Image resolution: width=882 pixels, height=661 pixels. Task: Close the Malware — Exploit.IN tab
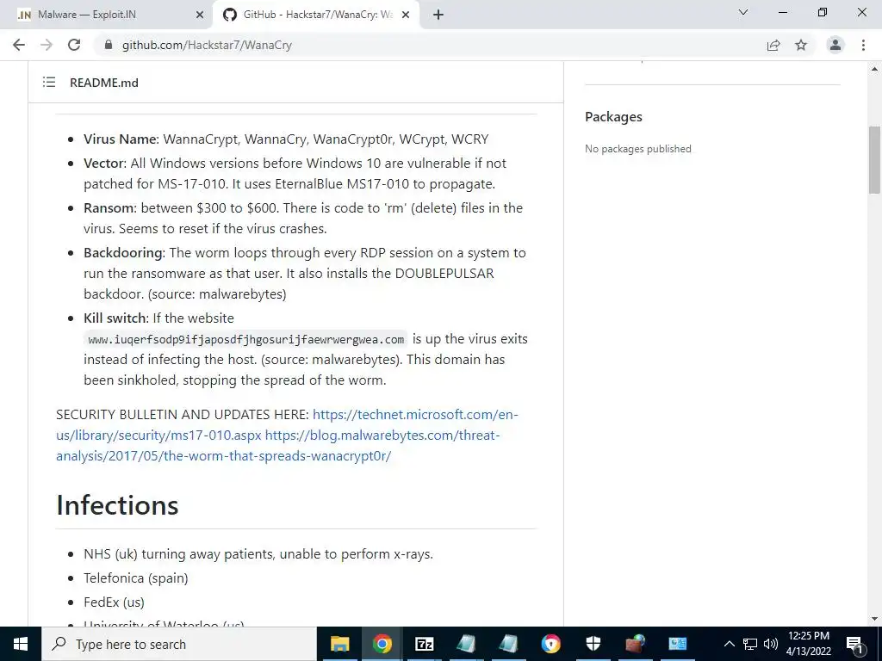coord(200,15)
